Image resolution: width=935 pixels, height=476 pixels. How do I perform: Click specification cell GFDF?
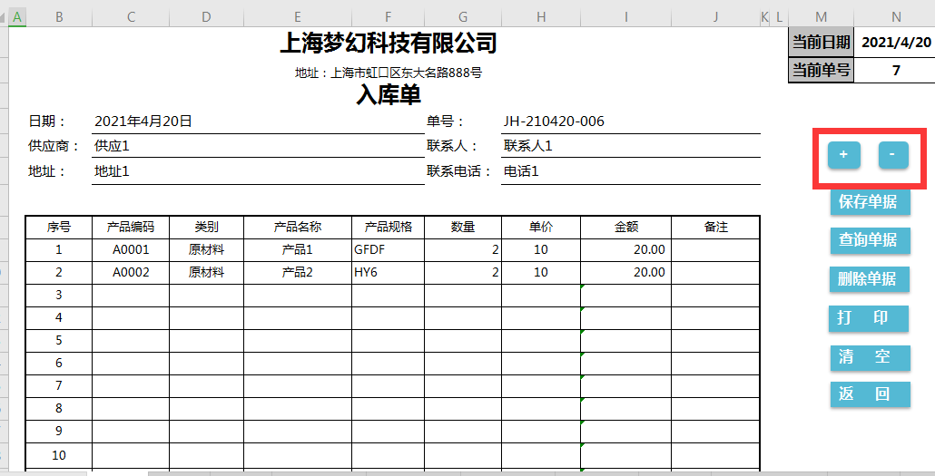(389, 249)
